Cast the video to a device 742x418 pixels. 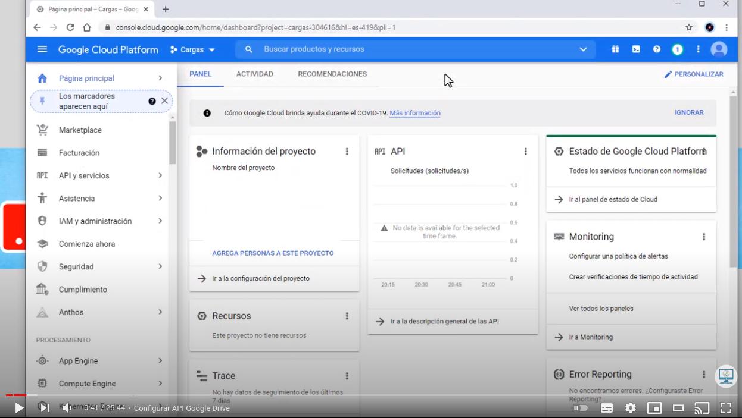coord(702,408)
